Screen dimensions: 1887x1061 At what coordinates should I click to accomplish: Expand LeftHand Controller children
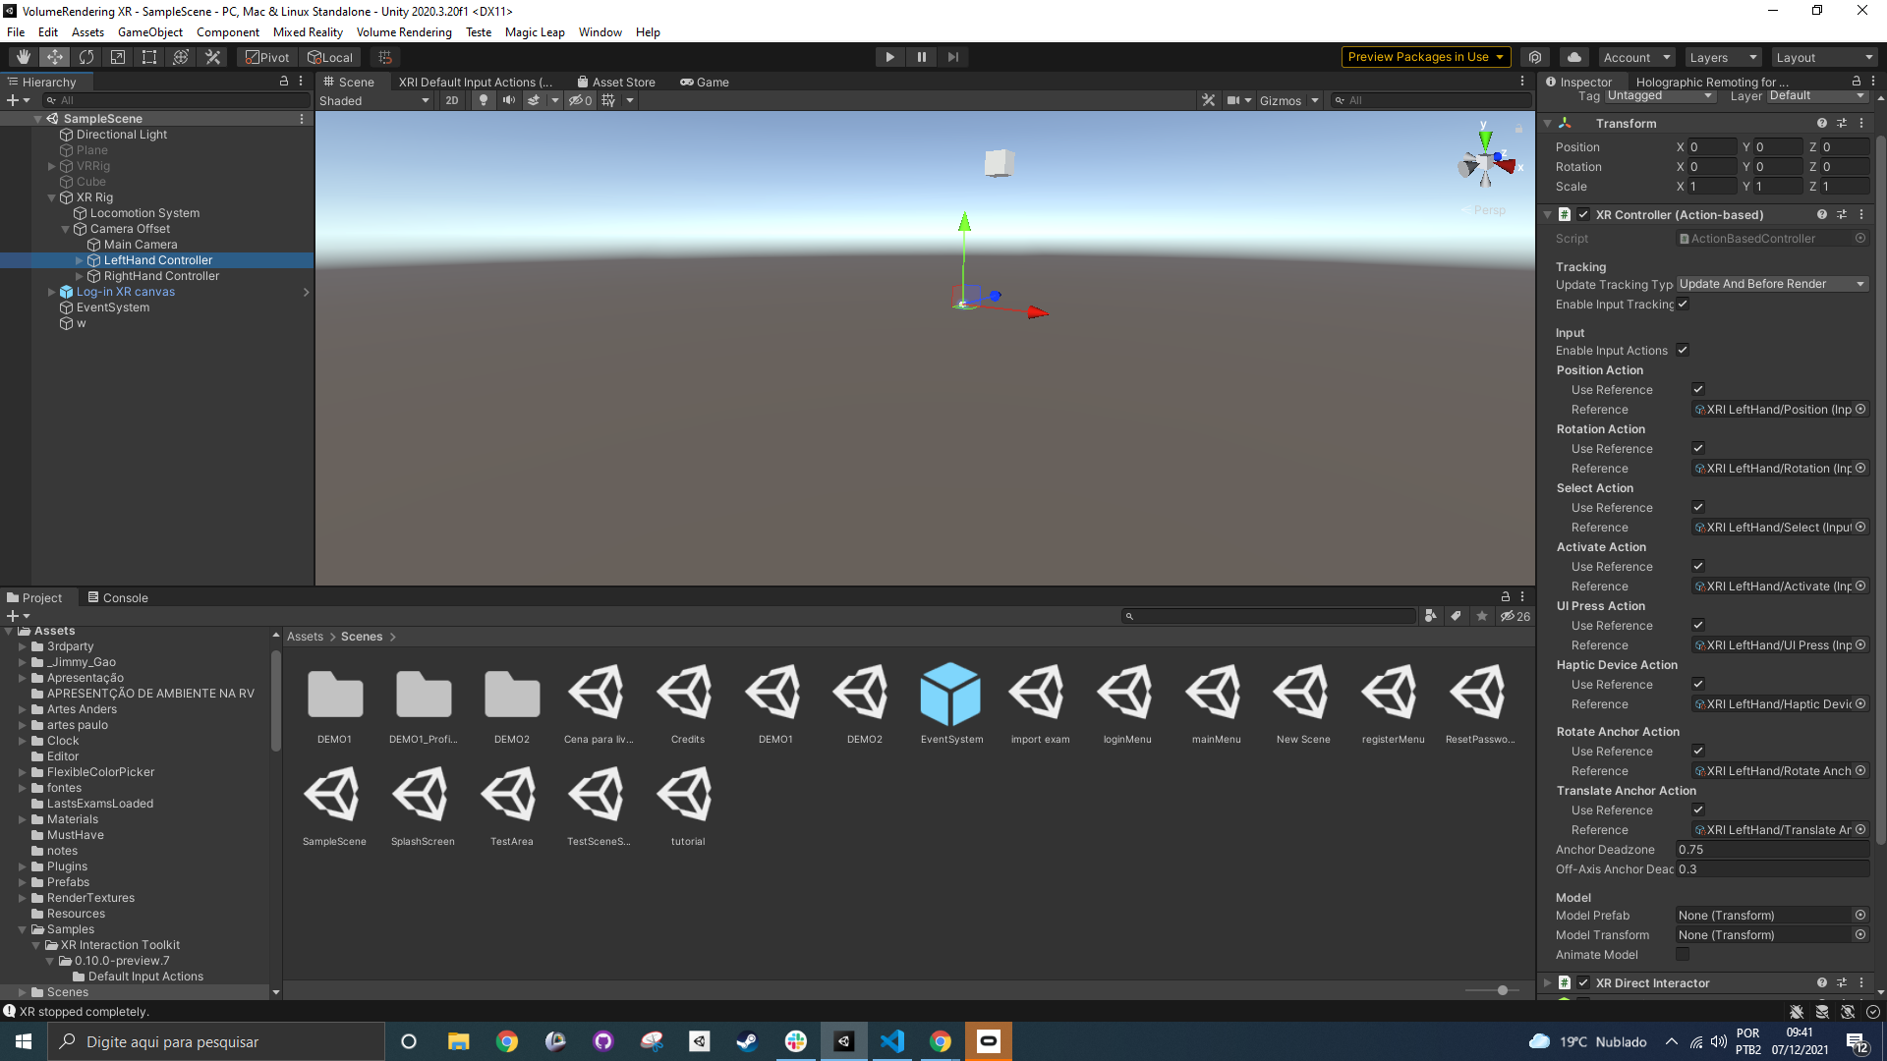[x=80, y=260]
